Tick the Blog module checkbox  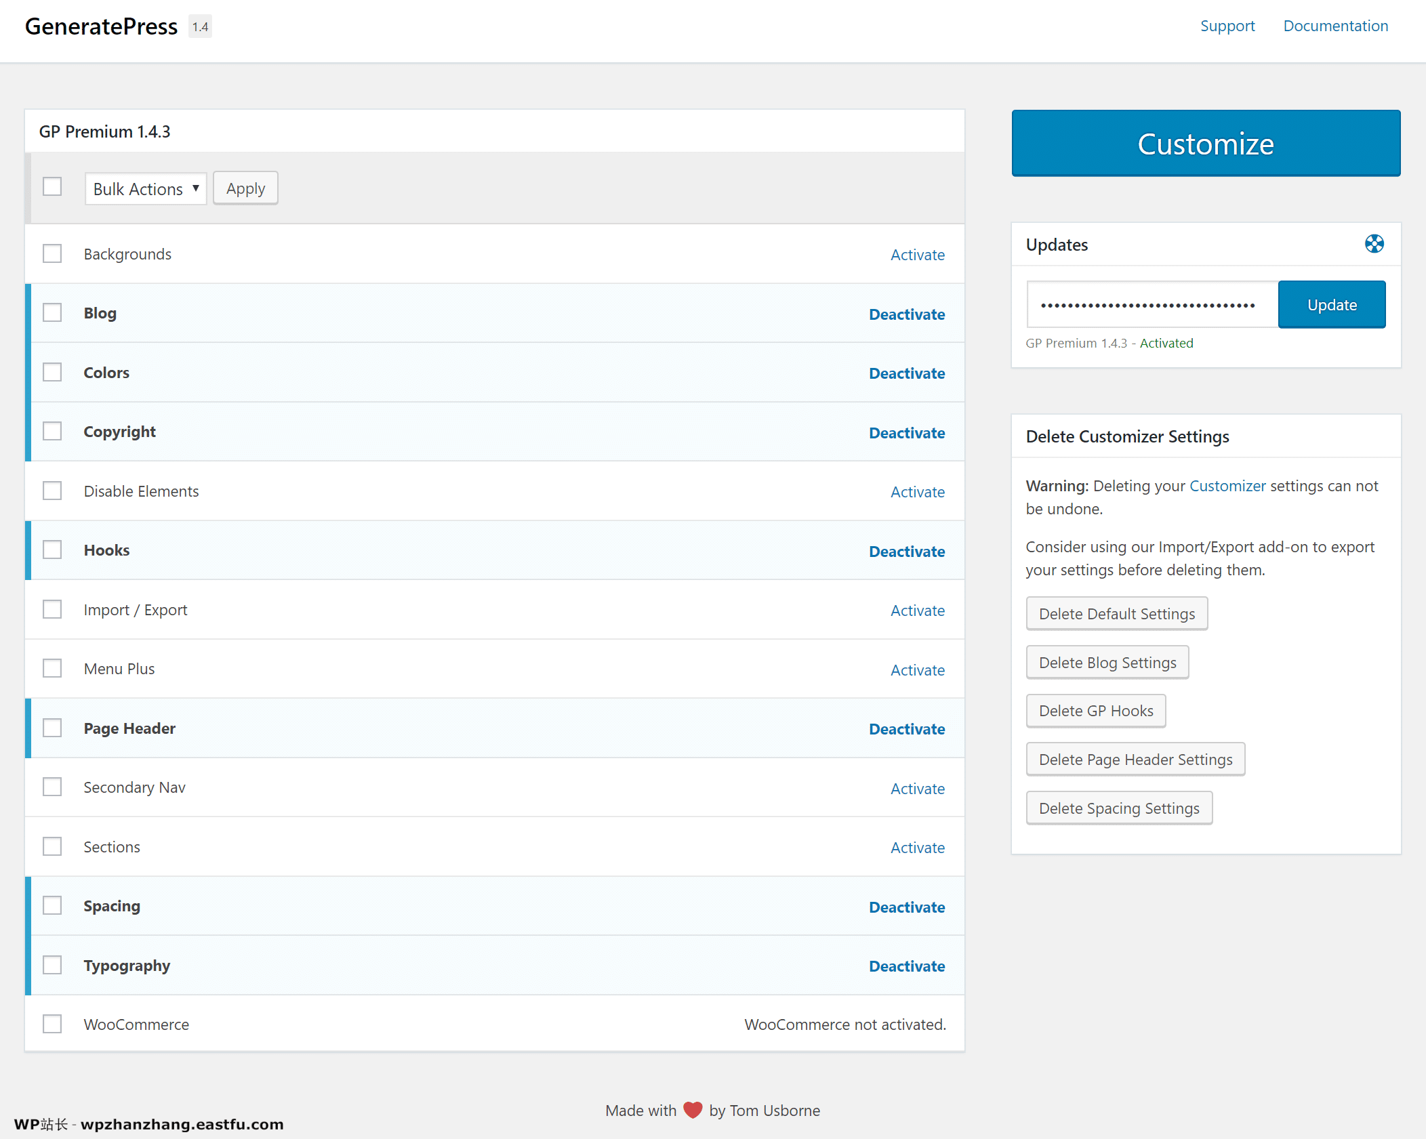(x=52, y=312)
